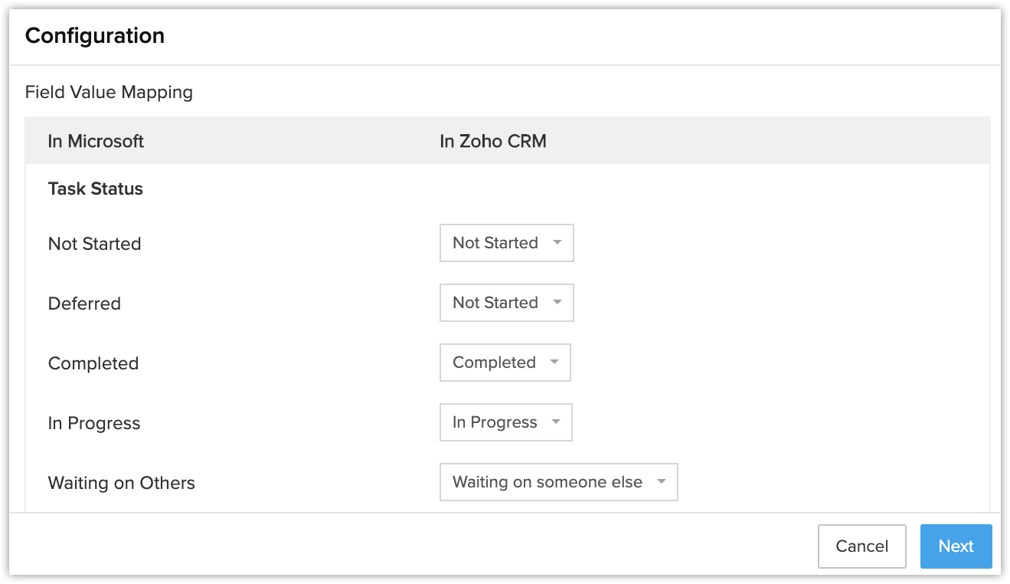
Task: Select the In Progress Microsoft status label
Action: (94, 423)
